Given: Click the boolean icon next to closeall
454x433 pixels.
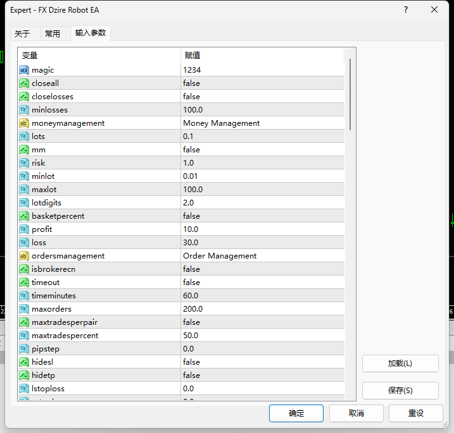Looking at the screenshot, I should 24,83.
